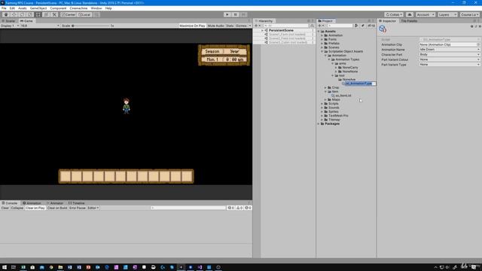Select the Hand tool in the toolbar
Screen dimensions: 482x271
point(6,14)
